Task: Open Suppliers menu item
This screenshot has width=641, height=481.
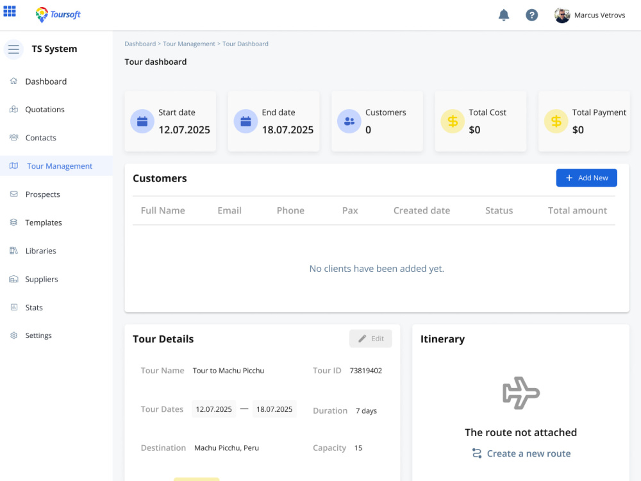Action: click(41, 280)
